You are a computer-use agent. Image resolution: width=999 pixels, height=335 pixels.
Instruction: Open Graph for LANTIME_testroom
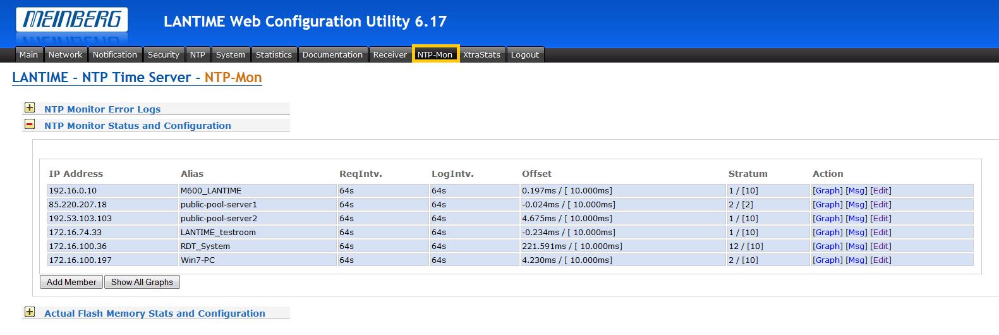click(828, 232)
